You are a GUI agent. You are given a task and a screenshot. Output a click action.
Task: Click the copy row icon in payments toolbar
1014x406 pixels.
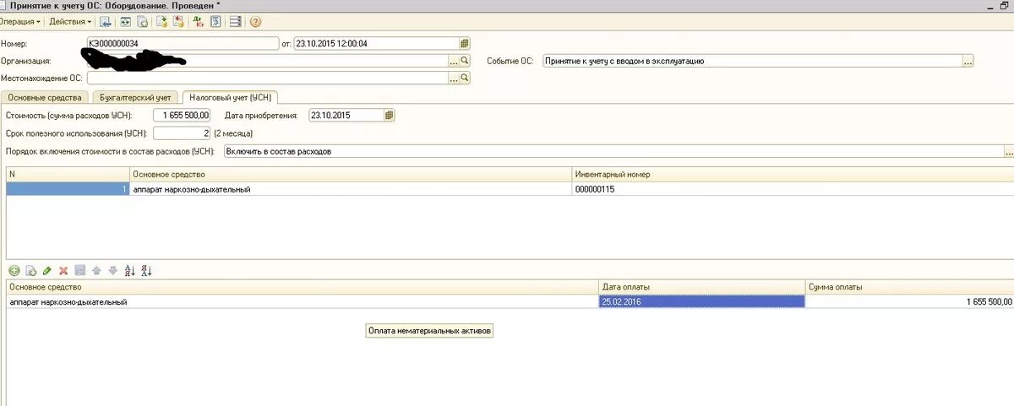point(31,271)
